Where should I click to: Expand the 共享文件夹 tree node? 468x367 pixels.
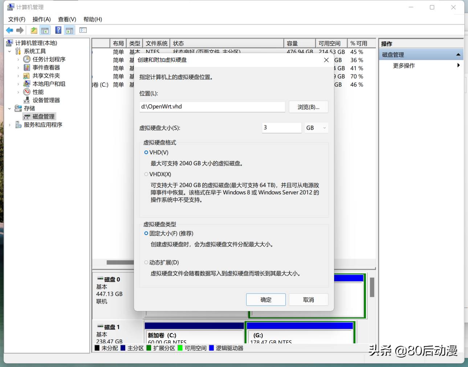(x=18, y=76)
